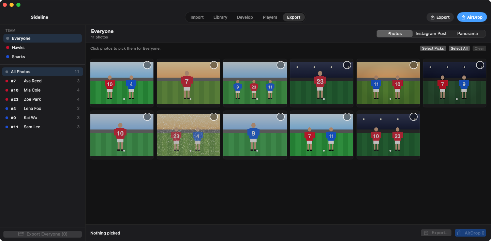
Task: Open the Players tab
Action: point(270,17)
